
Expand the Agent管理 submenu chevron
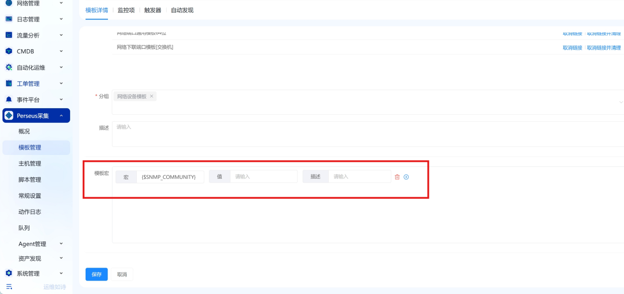pyautogui.click(x=61, y=244)
